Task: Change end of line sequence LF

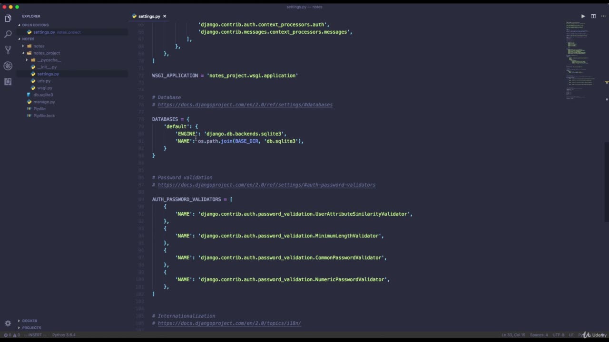Action: pos(571,335)
